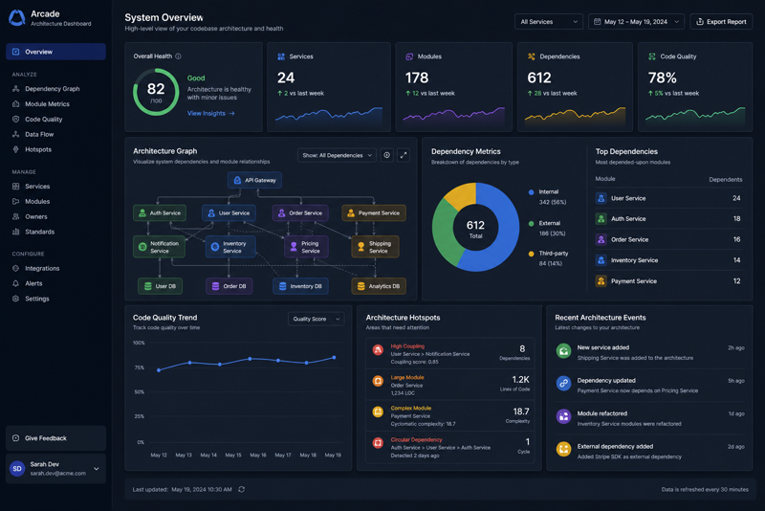765x511 pixels.
Task: Open the All Services dropdown
Action: point(548,21)
